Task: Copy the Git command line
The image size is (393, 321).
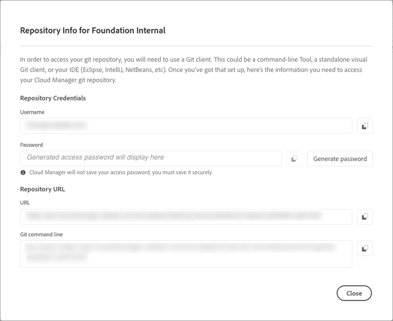Action: [365, 248]
